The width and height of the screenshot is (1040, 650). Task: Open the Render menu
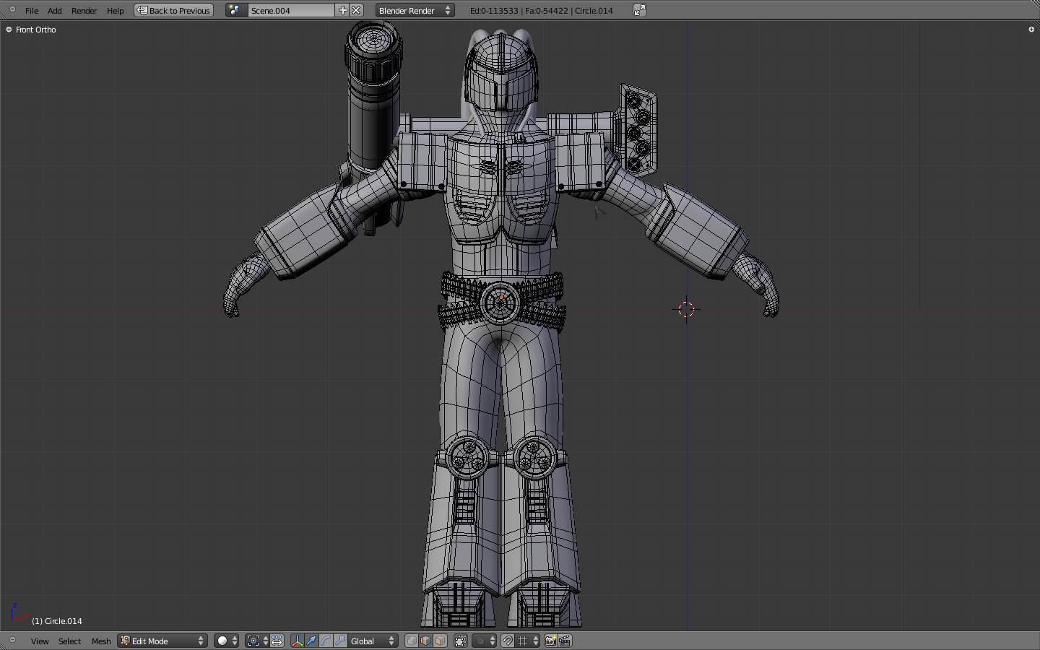click(84, 11)
